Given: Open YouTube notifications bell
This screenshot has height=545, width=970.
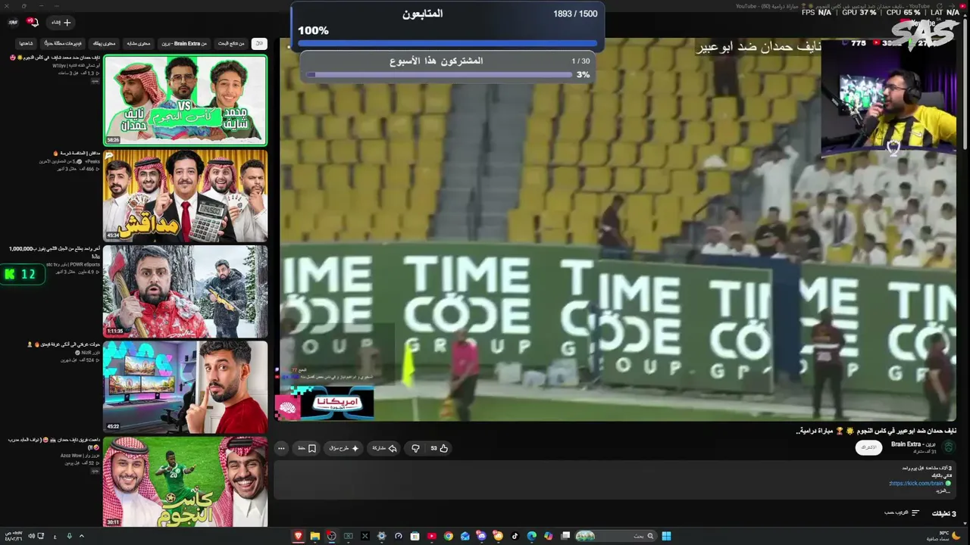Looking at the screenshot, I should point(32,22).
